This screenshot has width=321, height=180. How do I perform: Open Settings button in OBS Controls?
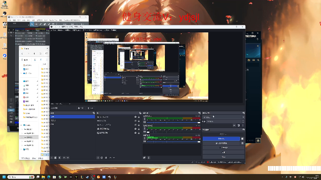pyautogui.click(x=223, y=152)
